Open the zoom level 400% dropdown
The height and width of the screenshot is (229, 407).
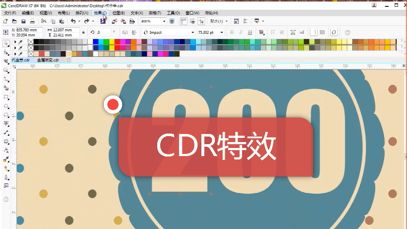[164, 21]
